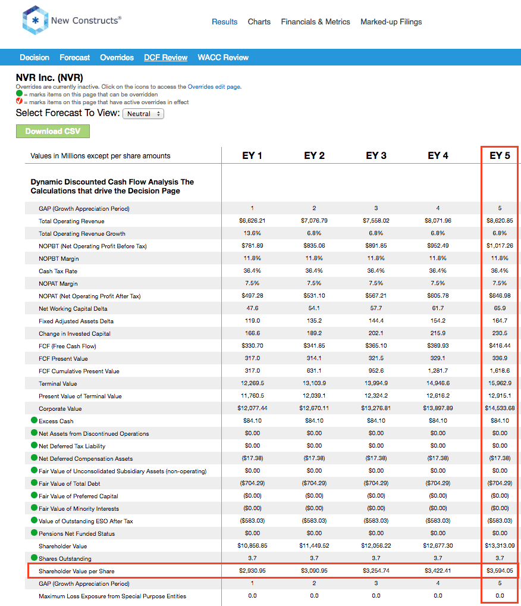Click the Excess Cash row label
The height and width of the screenshot is (606, 521).
56,421
